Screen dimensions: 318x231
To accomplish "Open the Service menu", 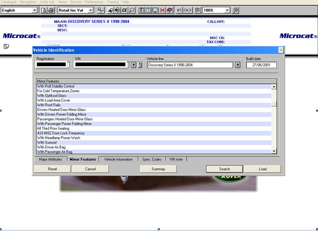I will (x=75, y=2).
